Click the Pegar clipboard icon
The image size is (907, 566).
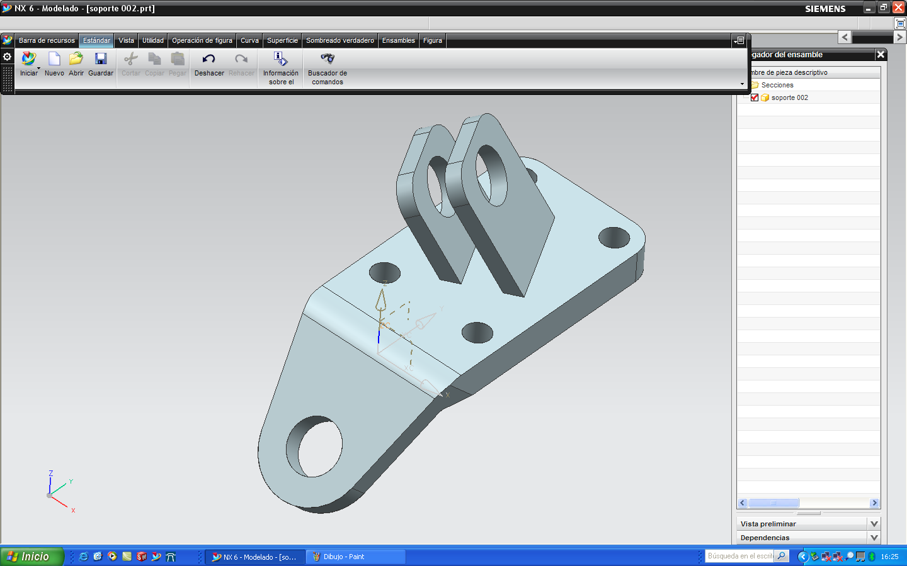[x=178, y=59]
